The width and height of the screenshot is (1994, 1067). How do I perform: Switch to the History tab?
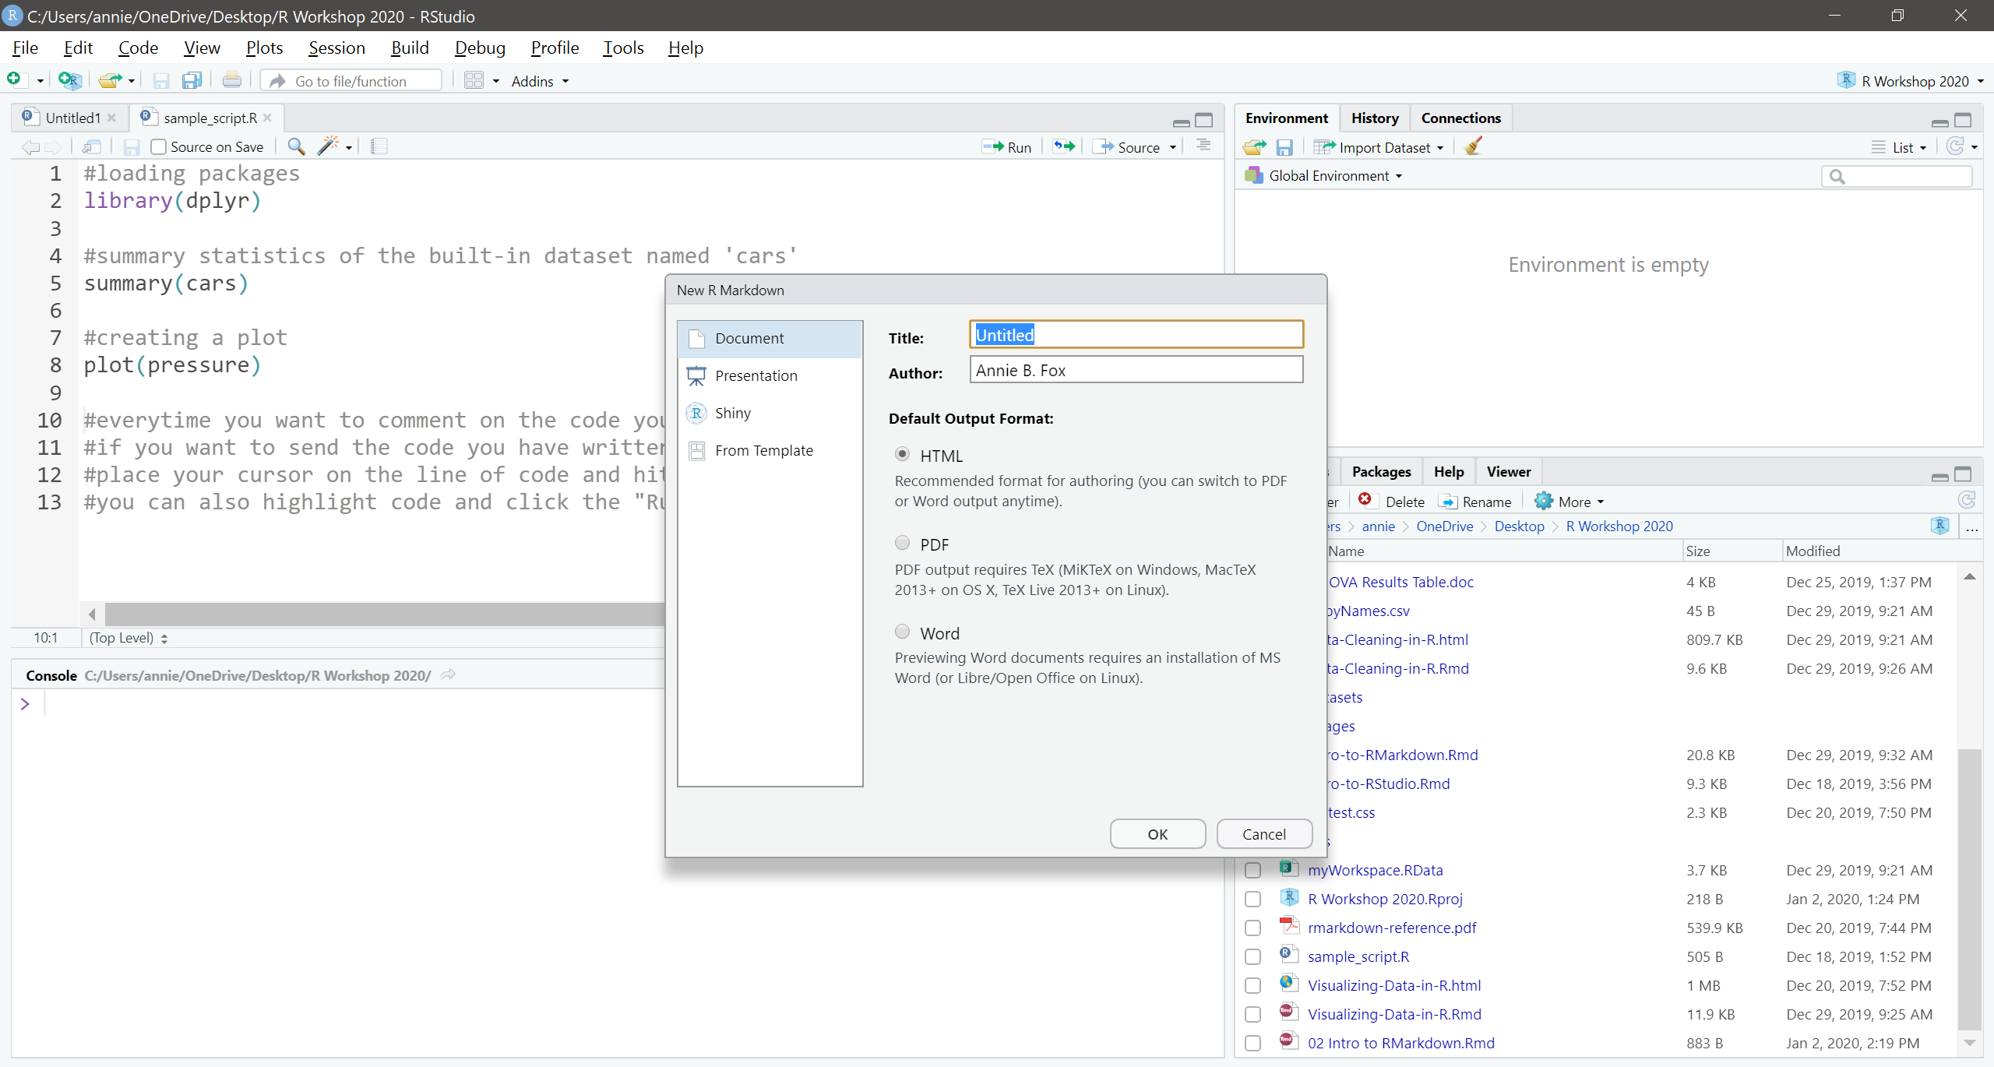point(1375,118)
